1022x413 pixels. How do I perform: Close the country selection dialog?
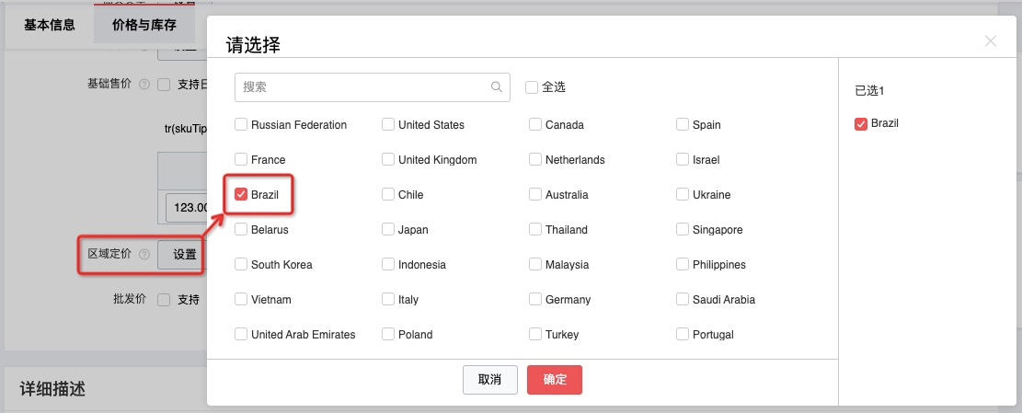991,40
